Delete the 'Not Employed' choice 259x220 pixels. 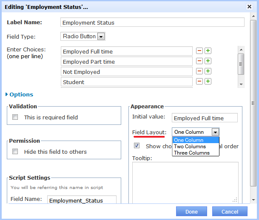(x=199, y=71)
